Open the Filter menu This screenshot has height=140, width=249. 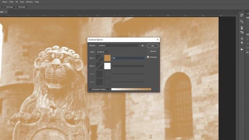coord(11,2)
